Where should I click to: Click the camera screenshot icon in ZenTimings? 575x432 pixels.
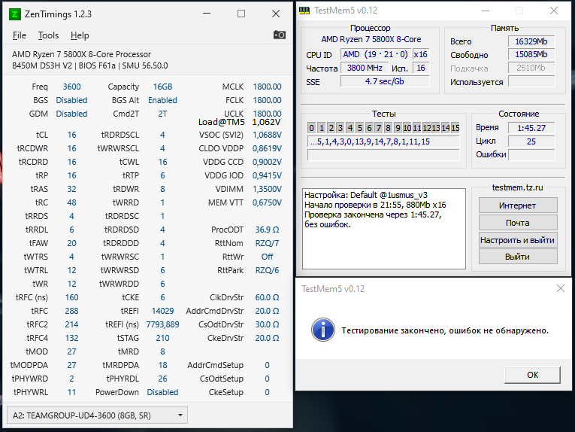pos(280,35)
